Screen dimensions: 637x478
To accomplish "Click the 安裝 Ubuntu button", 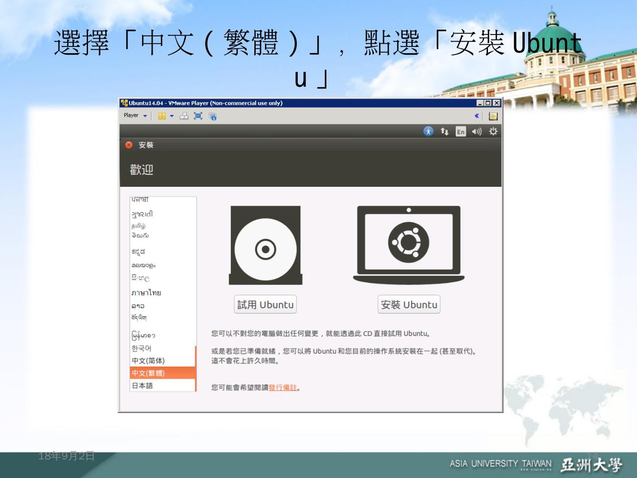I will point(409,305).
